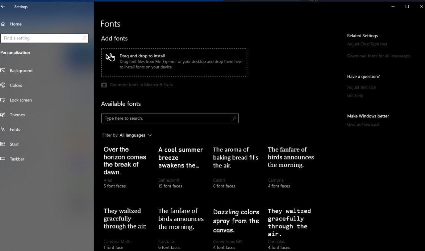Open the Comic Sans MS font card
Viewport: 425px width, 251px height.
(235, 229)
